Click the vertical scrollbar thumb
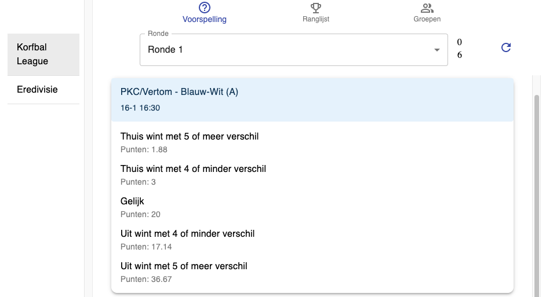The width and height of the screenshot is (553, 297). pyautogui.click(x=536, y=196)
